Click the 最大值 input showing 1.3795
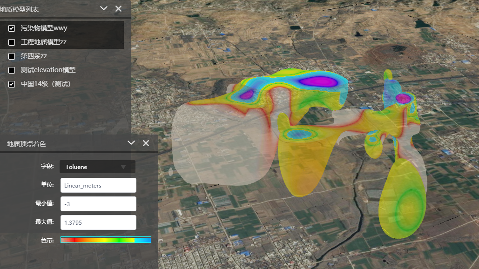Screen dimensions: 479x269 pos(98,222)
